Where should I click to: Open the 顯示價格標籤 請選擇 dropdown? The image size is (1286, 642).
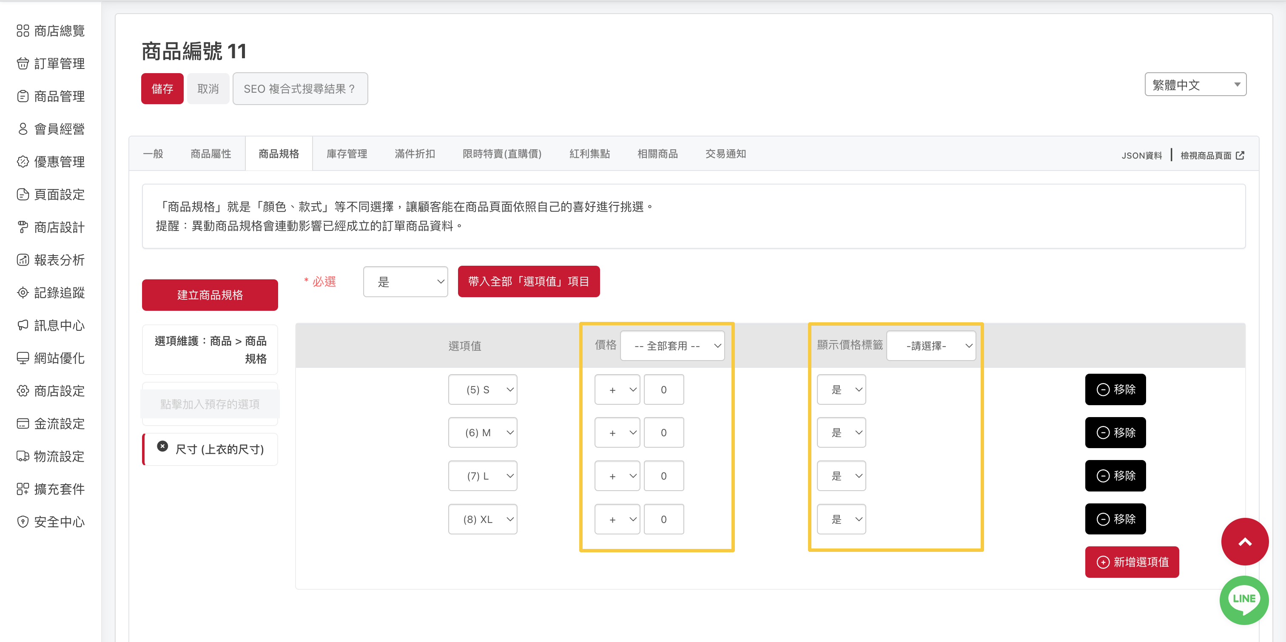(930, 346)
